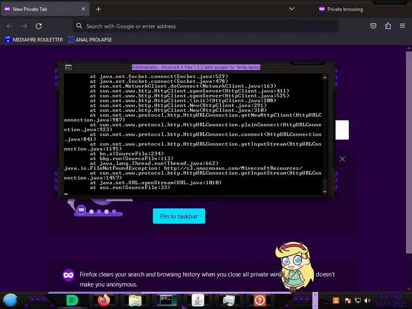Image resolution: width=412 pixels, height=309 pixels.
Task: Click the taskbar clock showing 10/17/2023
Action: [x=390, y=300]
